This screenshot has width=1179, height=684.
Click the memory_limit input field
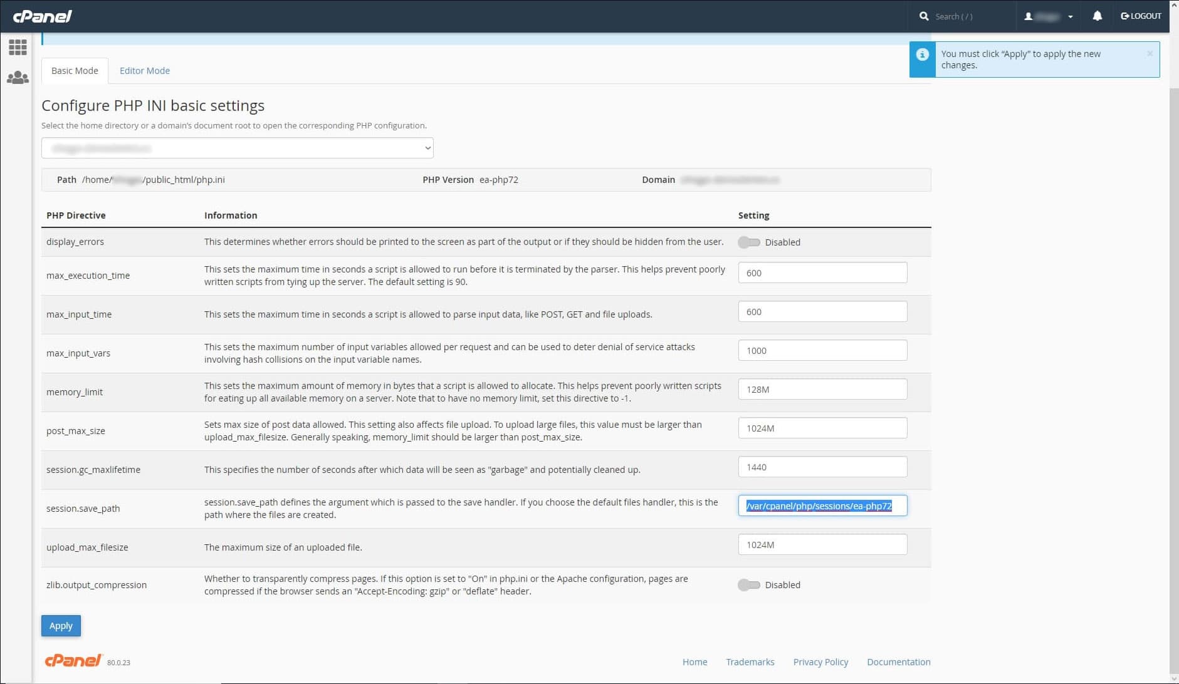(822, 390)
